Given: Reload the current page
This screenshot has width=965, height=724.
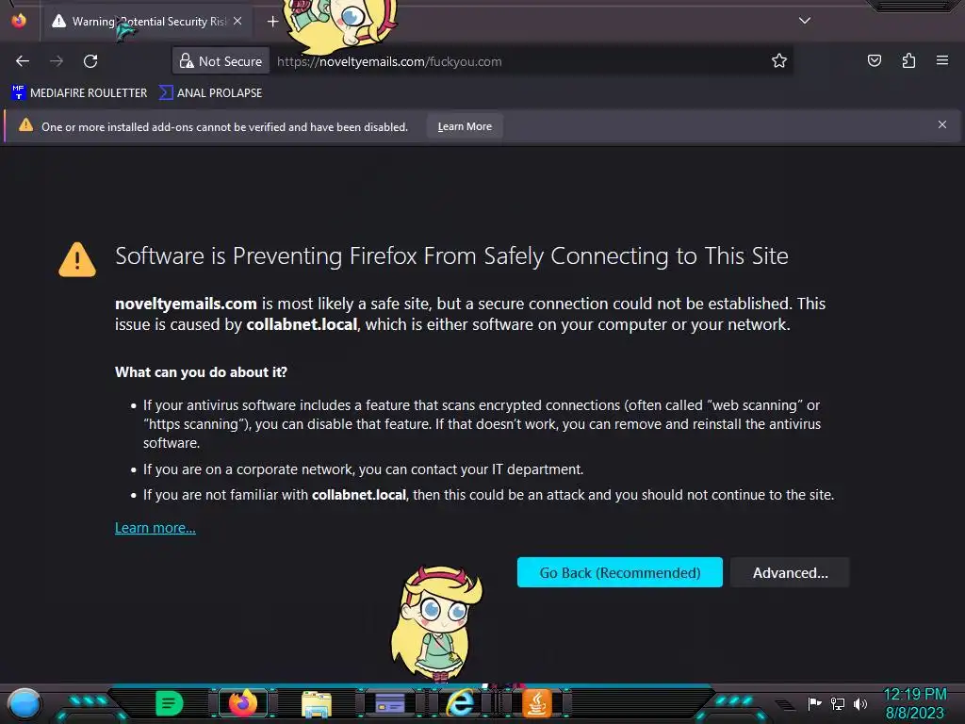Looking at the screenshot, I should click(x=90, y=61).
